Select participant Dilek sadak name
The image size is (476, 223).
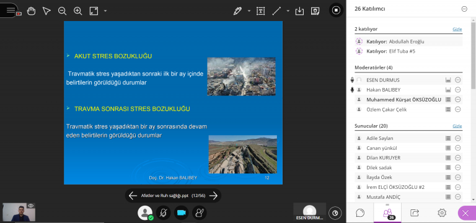(379, 167)
